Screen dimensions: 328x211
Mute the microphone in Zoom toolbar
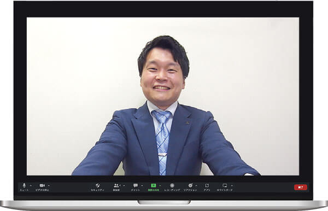coord(24,185)
